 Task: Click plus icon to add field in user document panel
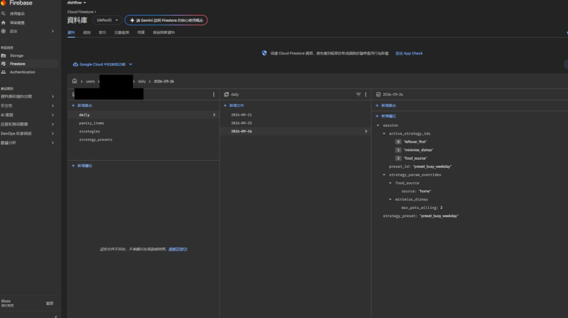pos(73,166)
